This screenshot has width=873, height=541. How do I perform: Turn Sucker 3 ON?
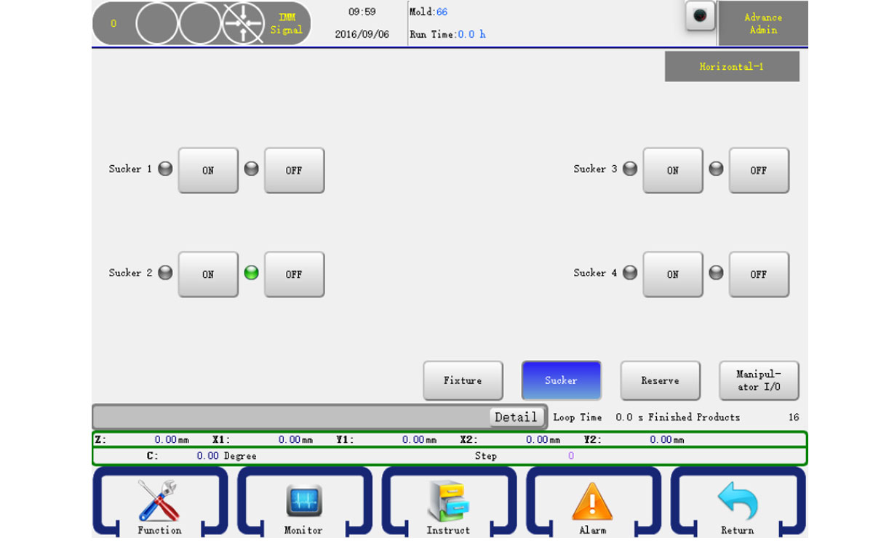(673, 170)
